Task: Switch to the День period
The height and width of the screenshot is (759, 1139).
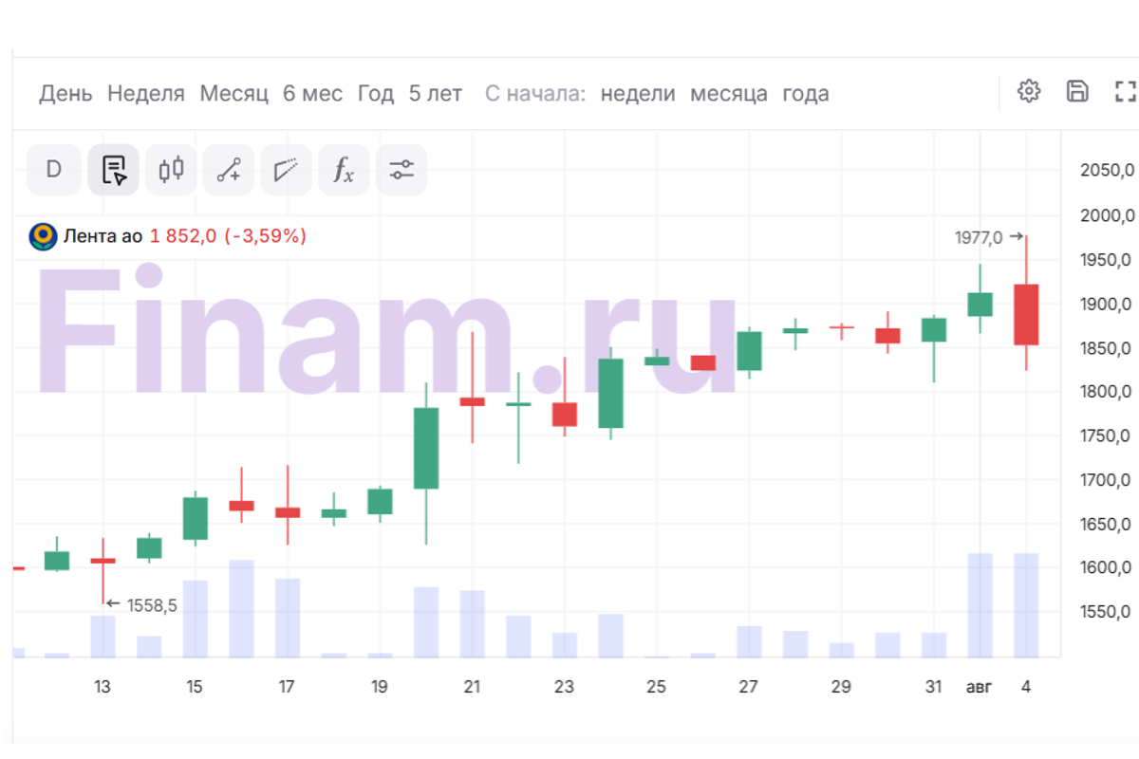Action: (x=65, y=94)
